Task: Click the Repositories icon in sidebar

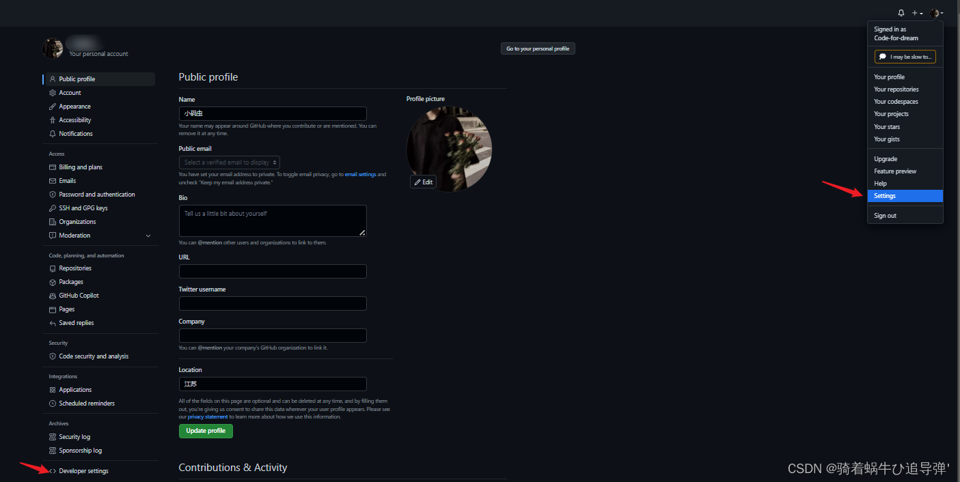Action: [53, 268]
